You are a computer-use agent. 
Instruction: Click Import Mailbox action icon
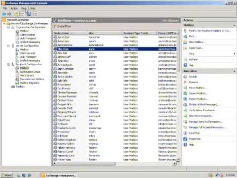point(185,93)
